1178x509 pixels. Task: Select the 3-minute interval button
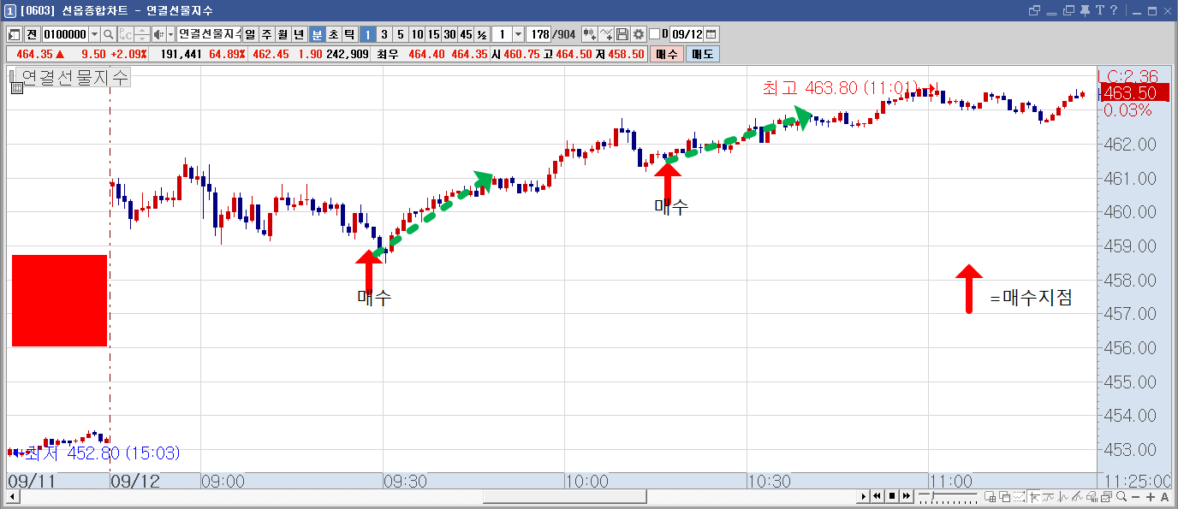(x=384, y=35)
